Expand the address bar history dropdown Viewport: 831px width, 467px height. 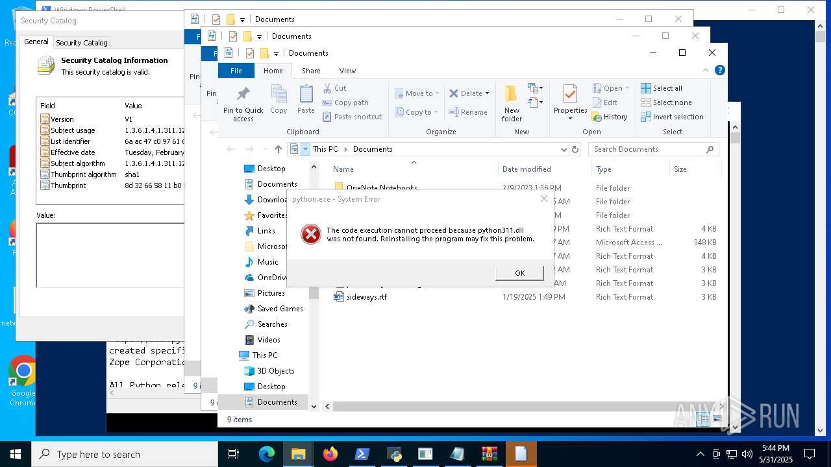(564, 149)
